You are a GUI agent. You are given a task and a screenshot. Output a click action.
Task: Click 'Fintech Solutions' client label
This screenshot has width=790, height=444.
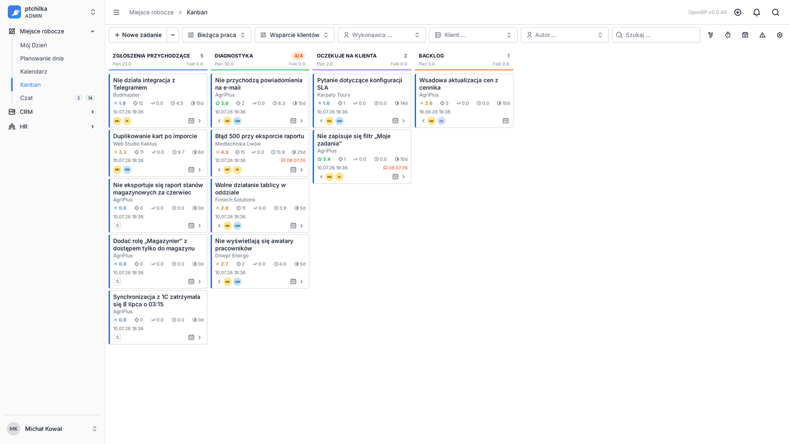tap(235, 200)
